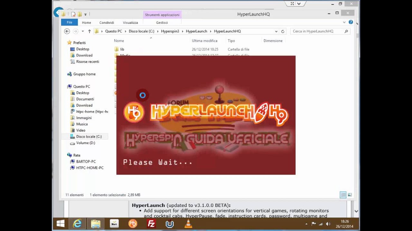The width and height of the screenshot is (412, 231).
Task: Click Strumenti applicazioni contextual tab
Action: (162, 15)
